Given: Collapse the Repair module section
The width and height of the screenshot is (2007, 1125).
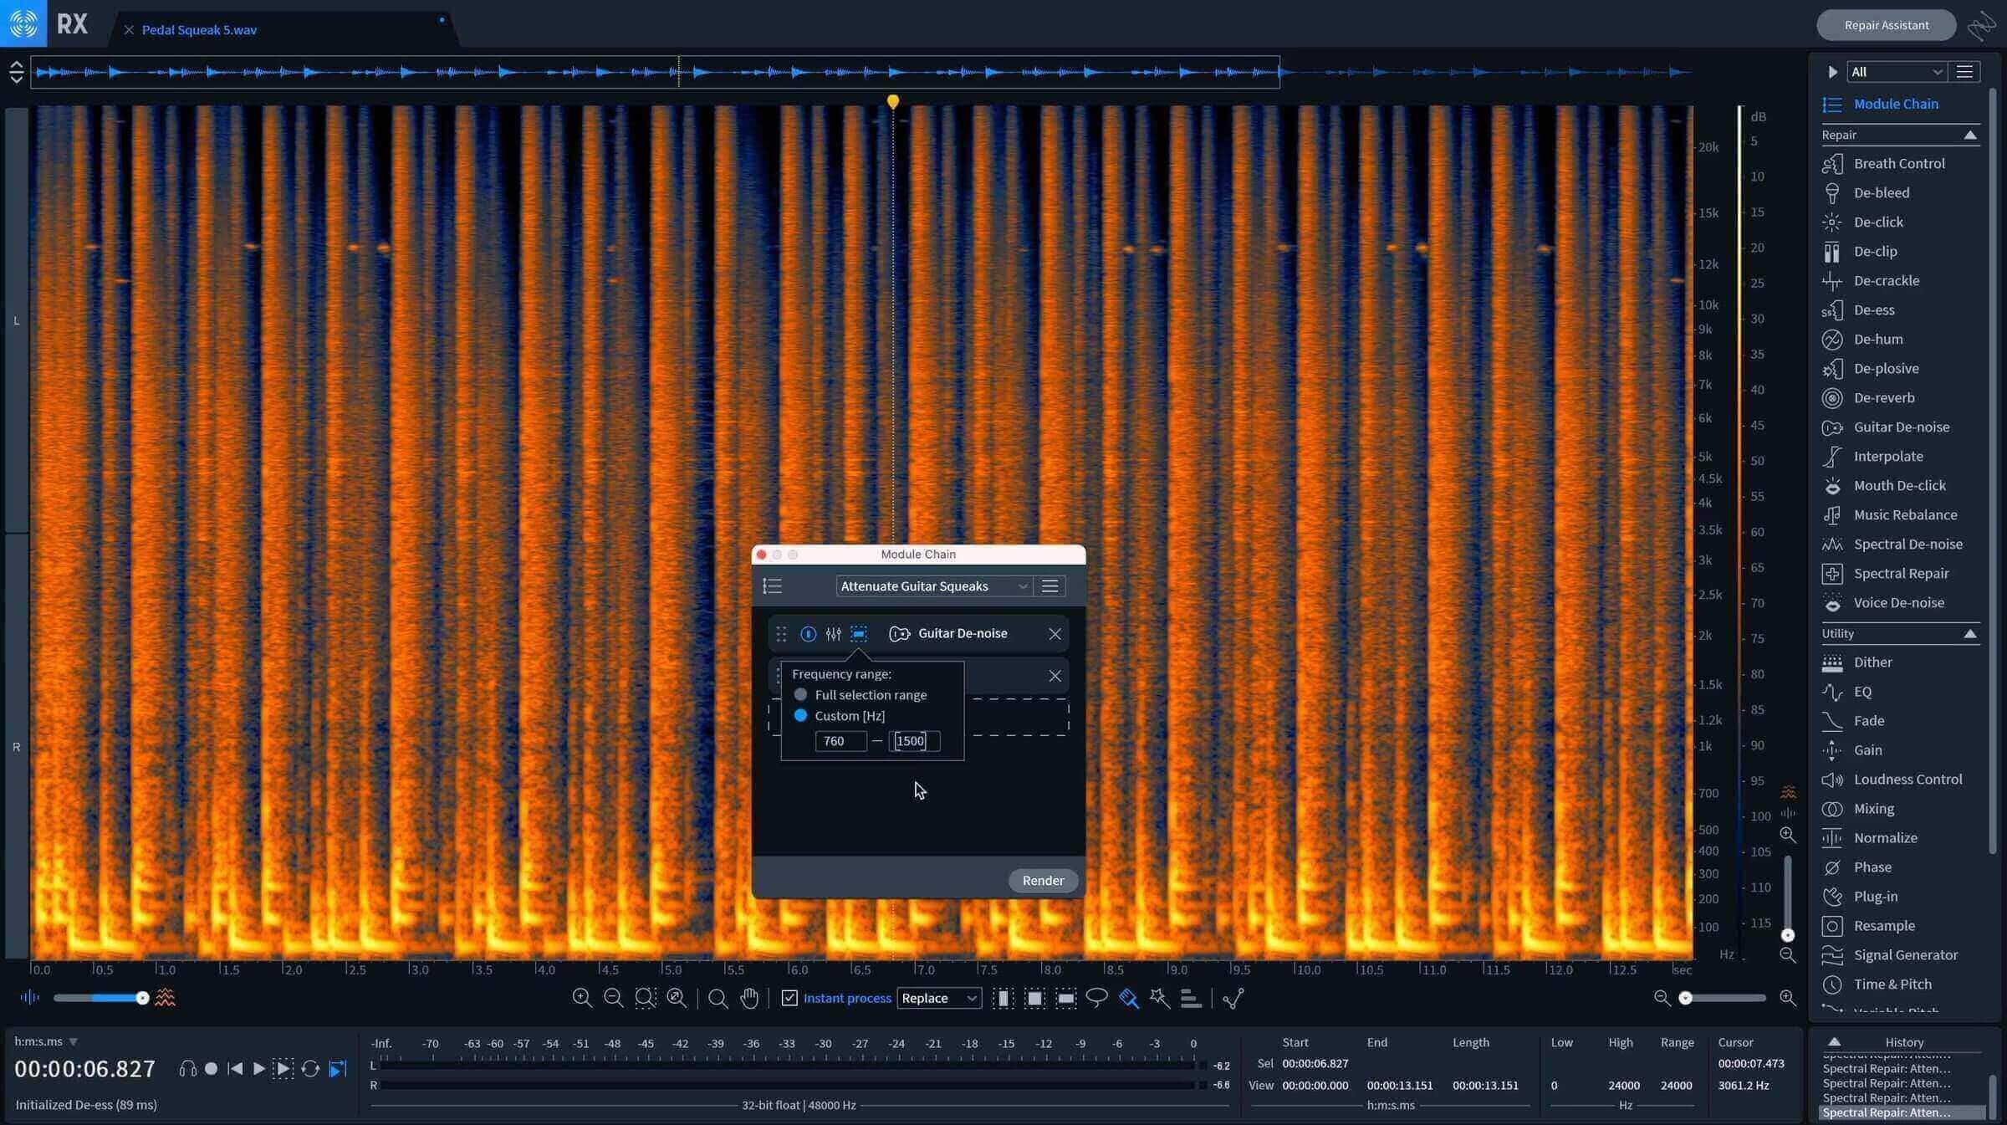Looking at the screenshot, I should (x=1970, y=135).
